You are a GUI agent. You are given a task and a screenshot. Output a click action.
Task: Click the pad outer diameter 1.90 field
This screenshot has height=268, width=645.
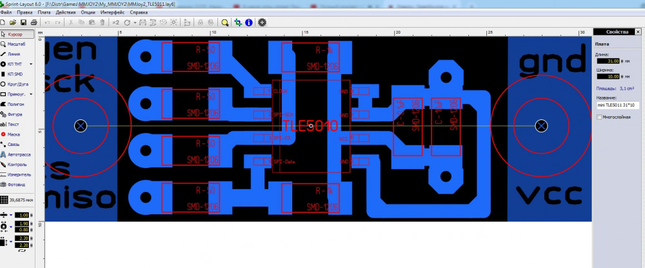[x=22, y=223]
